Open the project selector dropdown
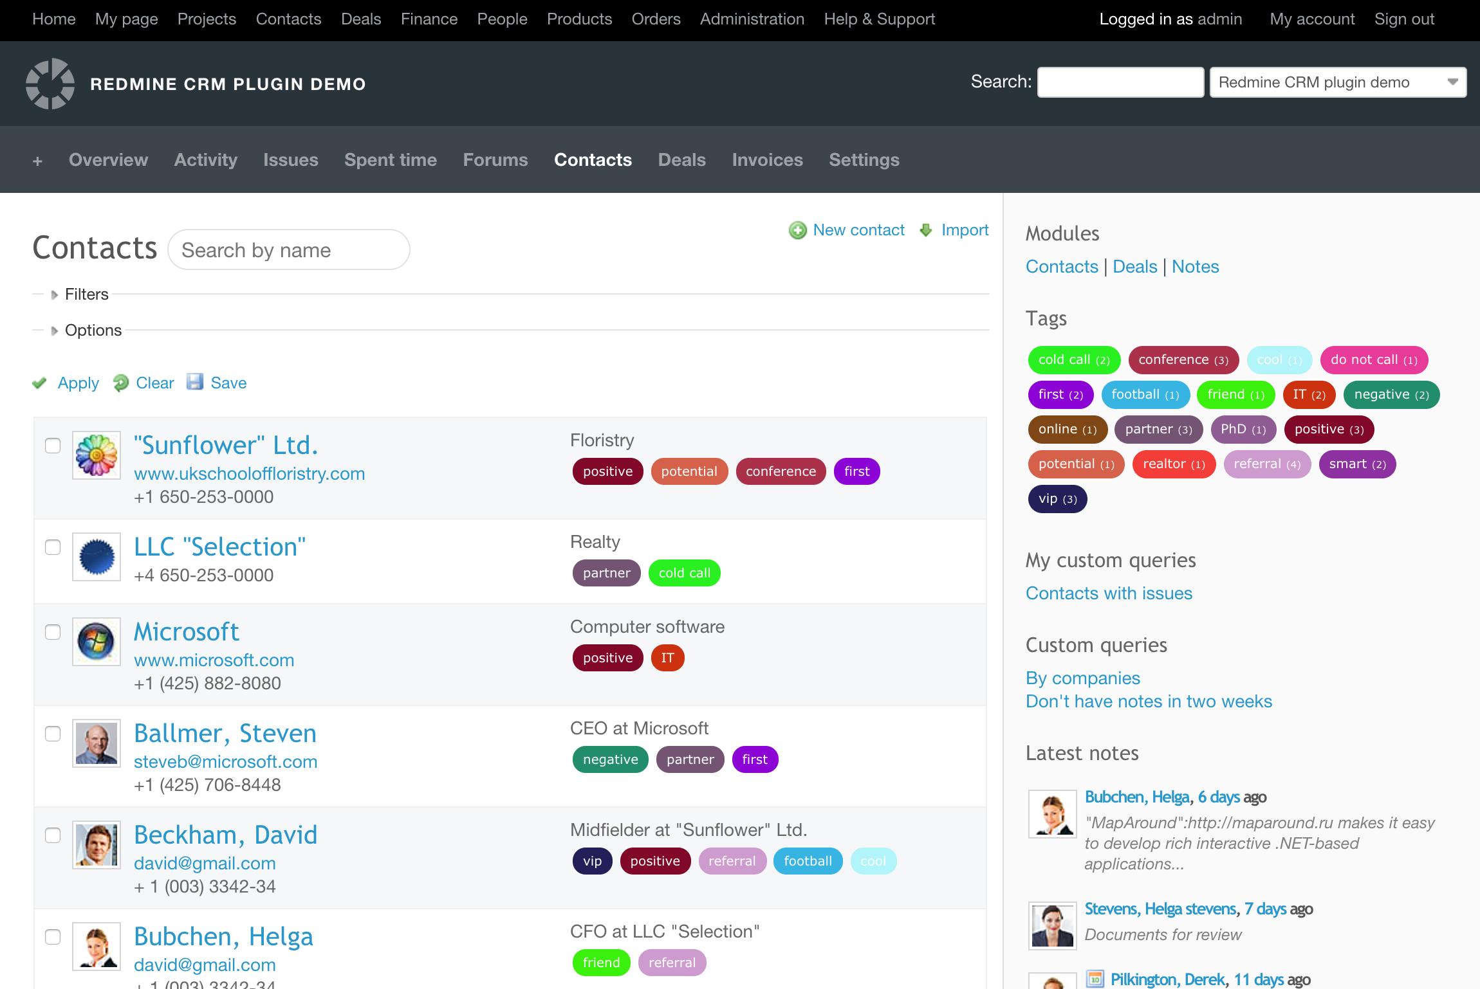The image size is (1480, 989). pyautogui.click(x=1337, y=82)
